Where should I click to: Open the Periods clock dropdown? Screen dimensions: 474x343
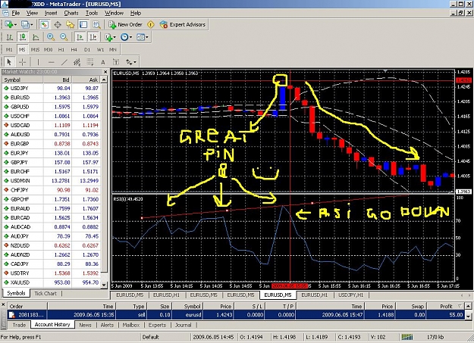[126, 37]
